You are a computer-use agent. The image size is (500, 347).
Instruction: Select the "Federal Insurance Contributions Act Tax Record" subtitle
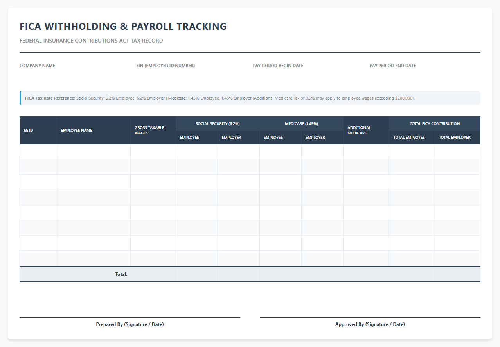point(91,41)
